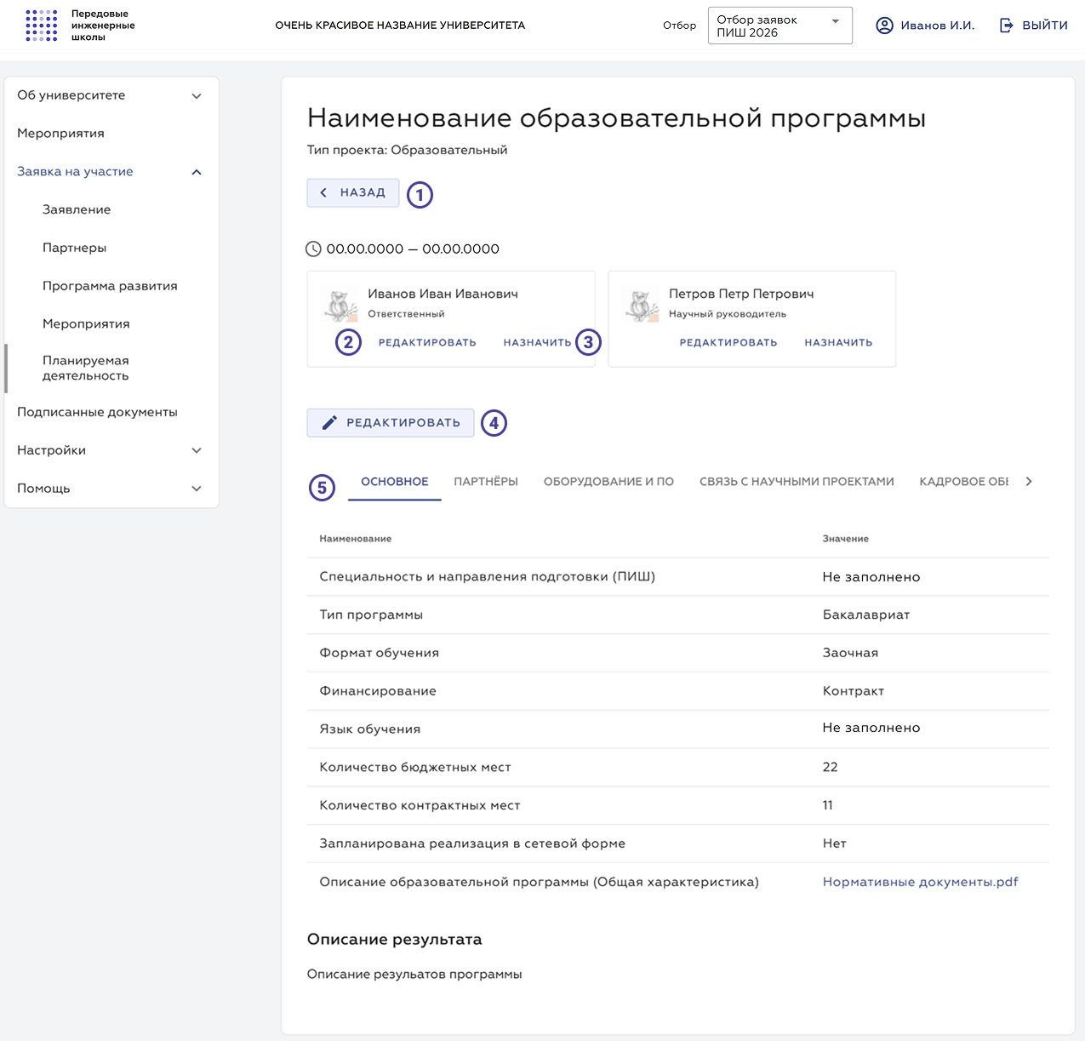This screenshot has height=1041, width=1085.
Task: Click the НАЗАД button
Action: click(x=353, y=192)
